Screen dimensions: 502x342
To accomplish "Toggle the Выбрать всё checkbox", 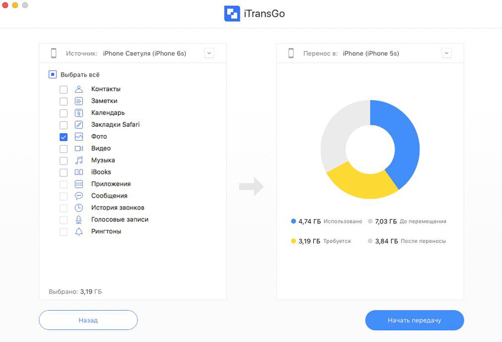I will 53,75.
